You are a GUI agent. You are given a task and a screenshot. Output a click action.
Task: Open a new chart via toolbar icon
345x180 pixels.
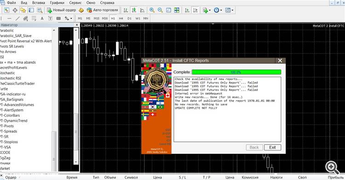[x=6, y=10]
